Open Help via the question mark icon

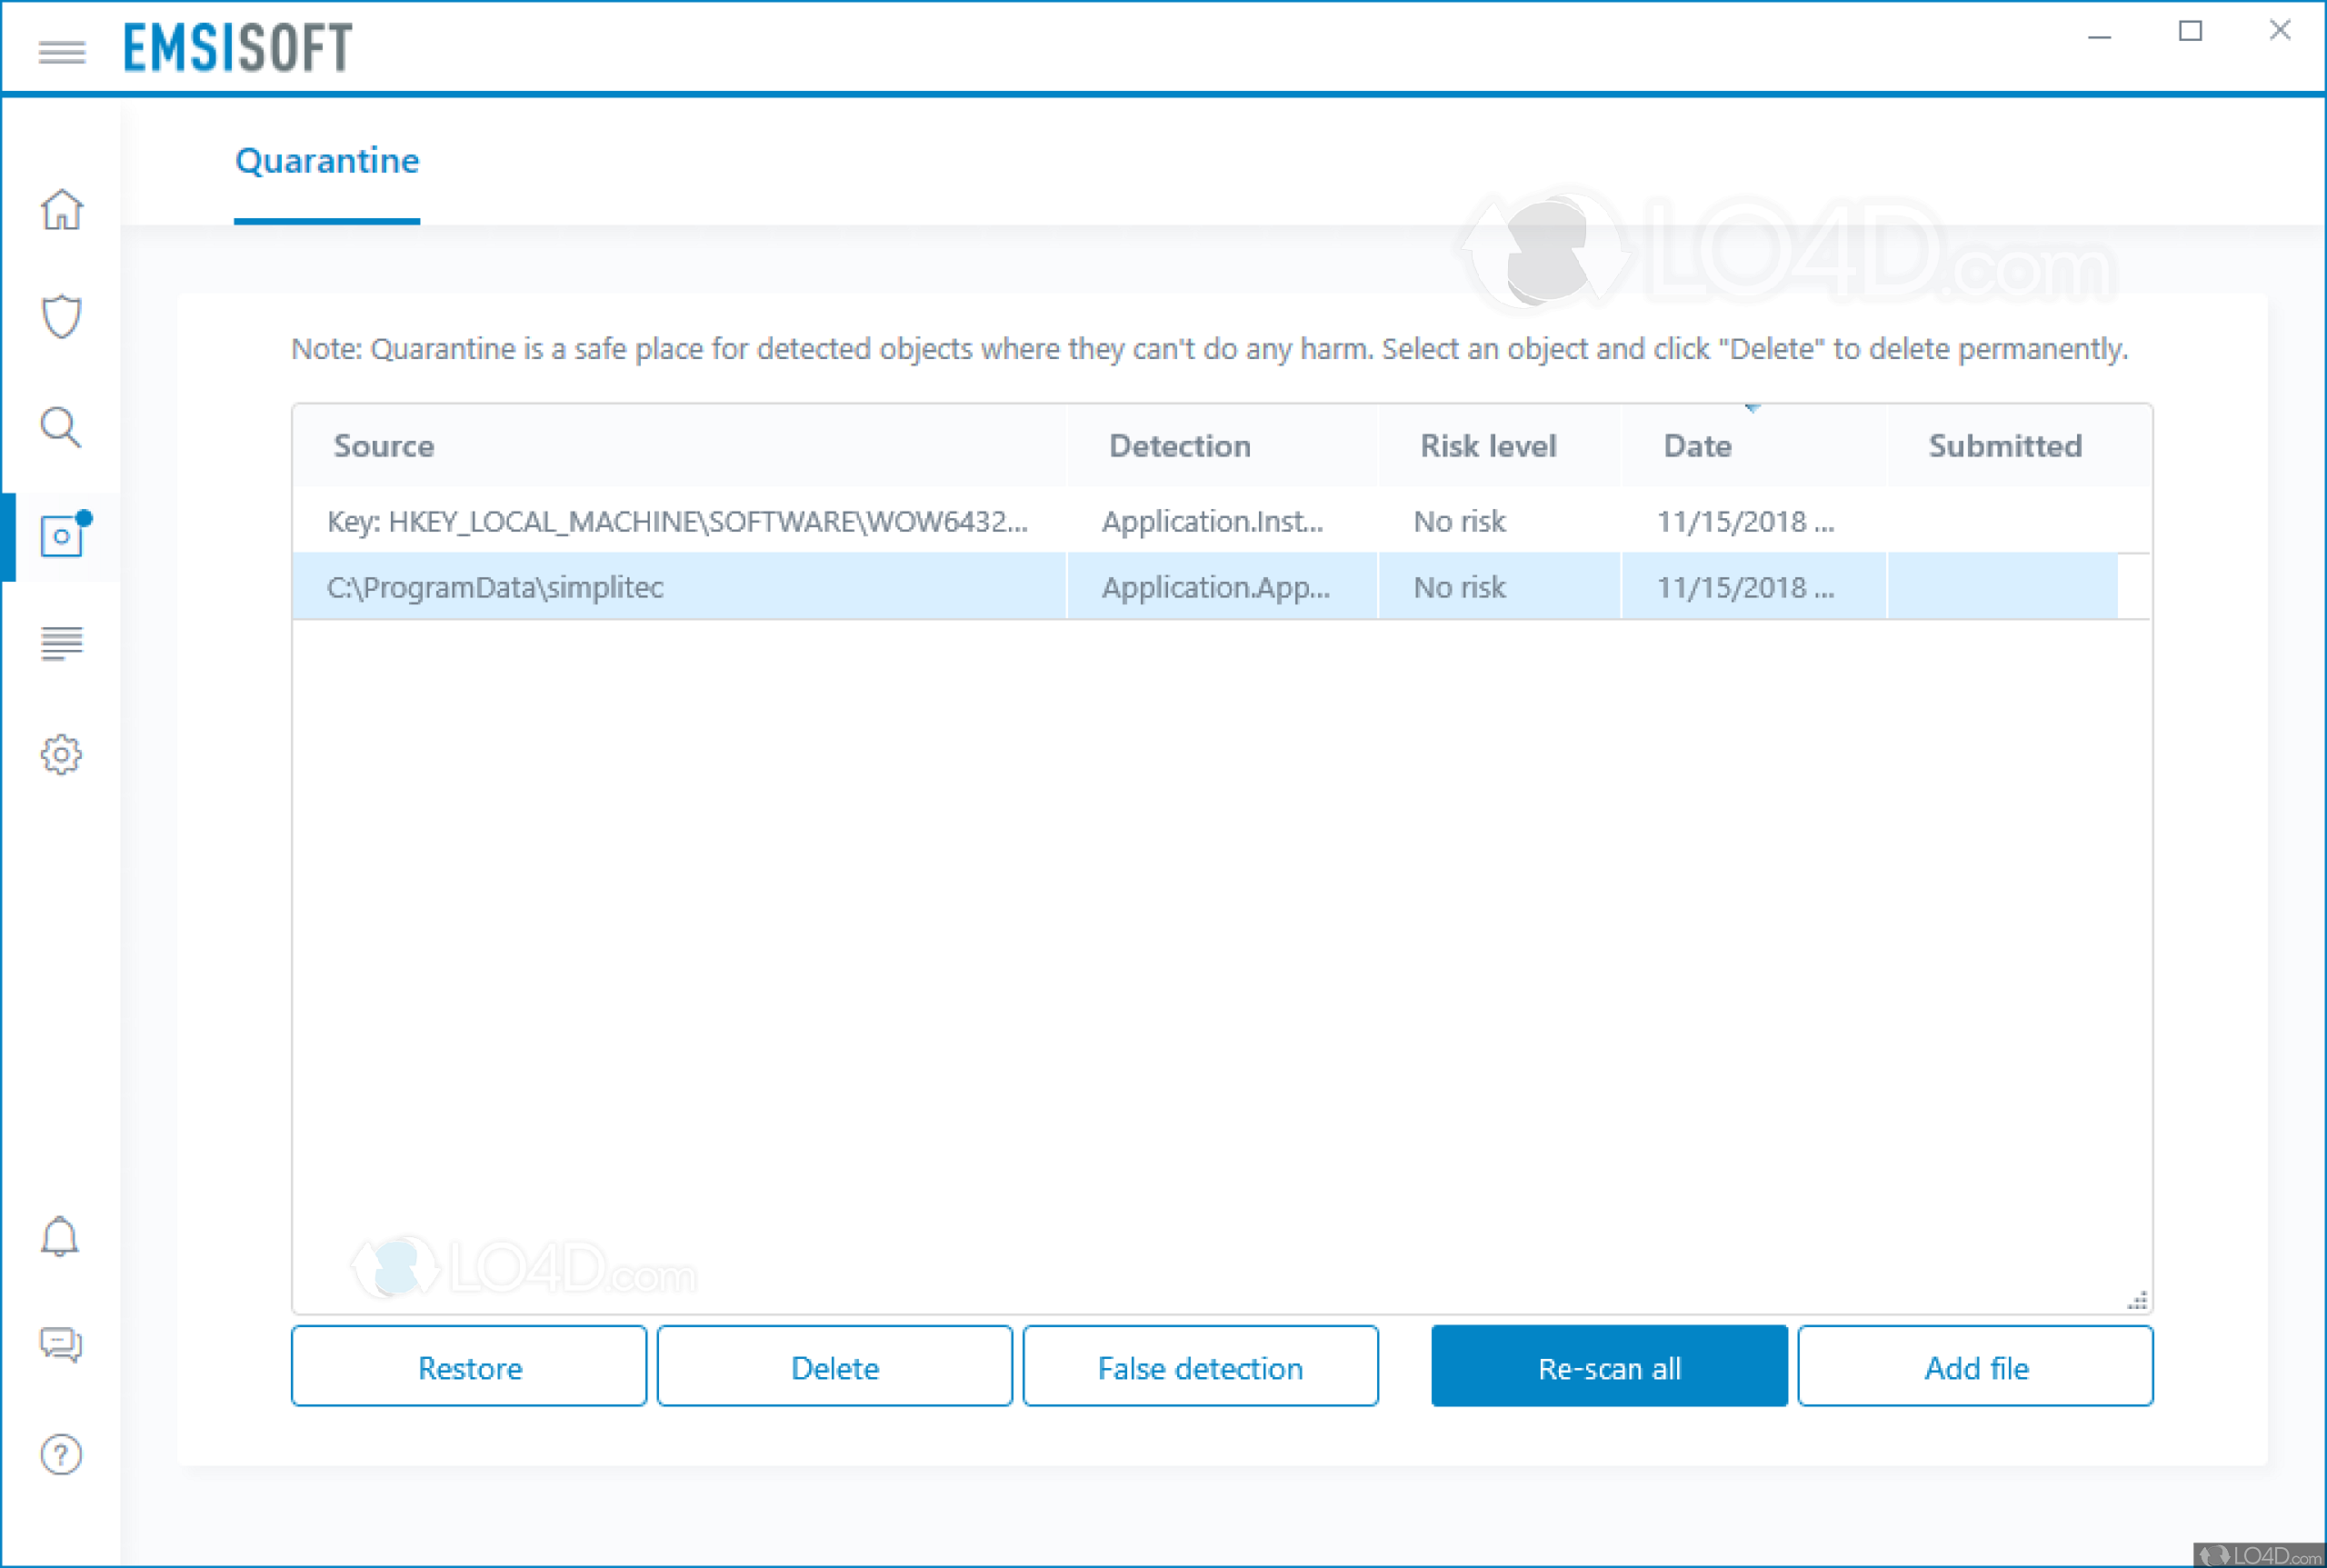click(61, 1455)
